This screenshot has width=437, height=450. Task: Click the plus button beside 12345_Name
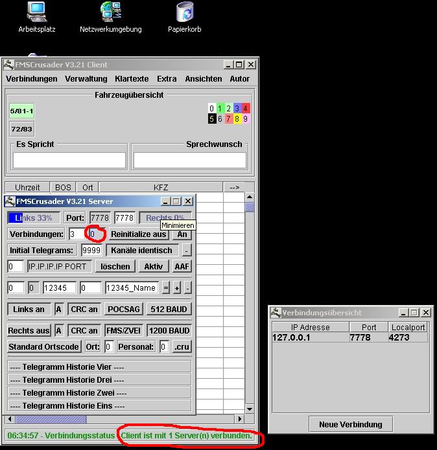click(x=177, y=287)
